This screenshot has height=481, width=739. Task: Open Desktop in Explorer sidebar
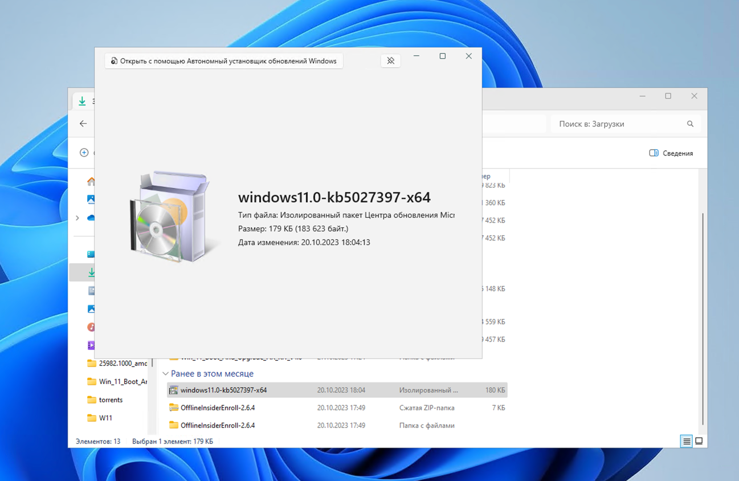tap(91, 254)
